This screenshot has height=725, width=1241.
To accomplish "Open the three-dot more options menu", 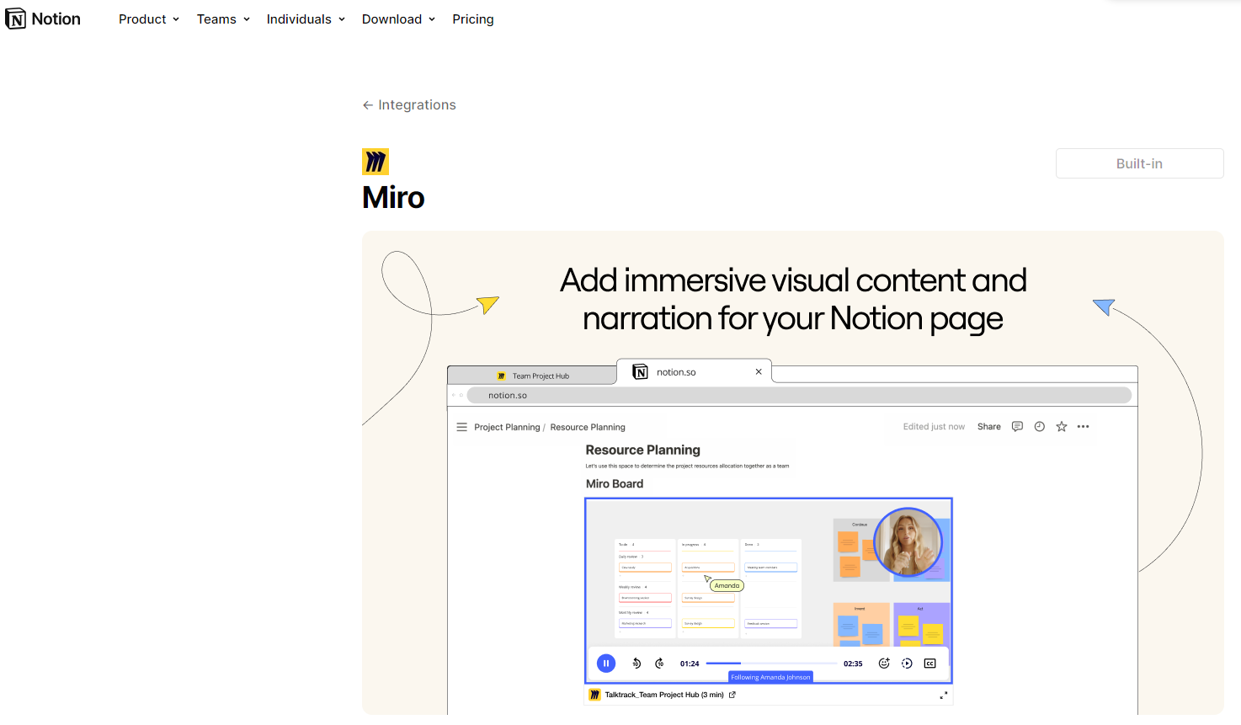I will [x=1084, y=427].
